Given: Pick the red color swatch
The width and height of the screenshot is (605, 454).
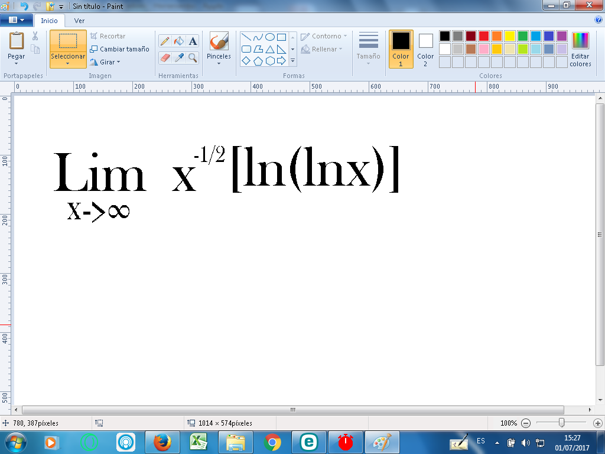Looking at the screenshot, I should (483, 36).
